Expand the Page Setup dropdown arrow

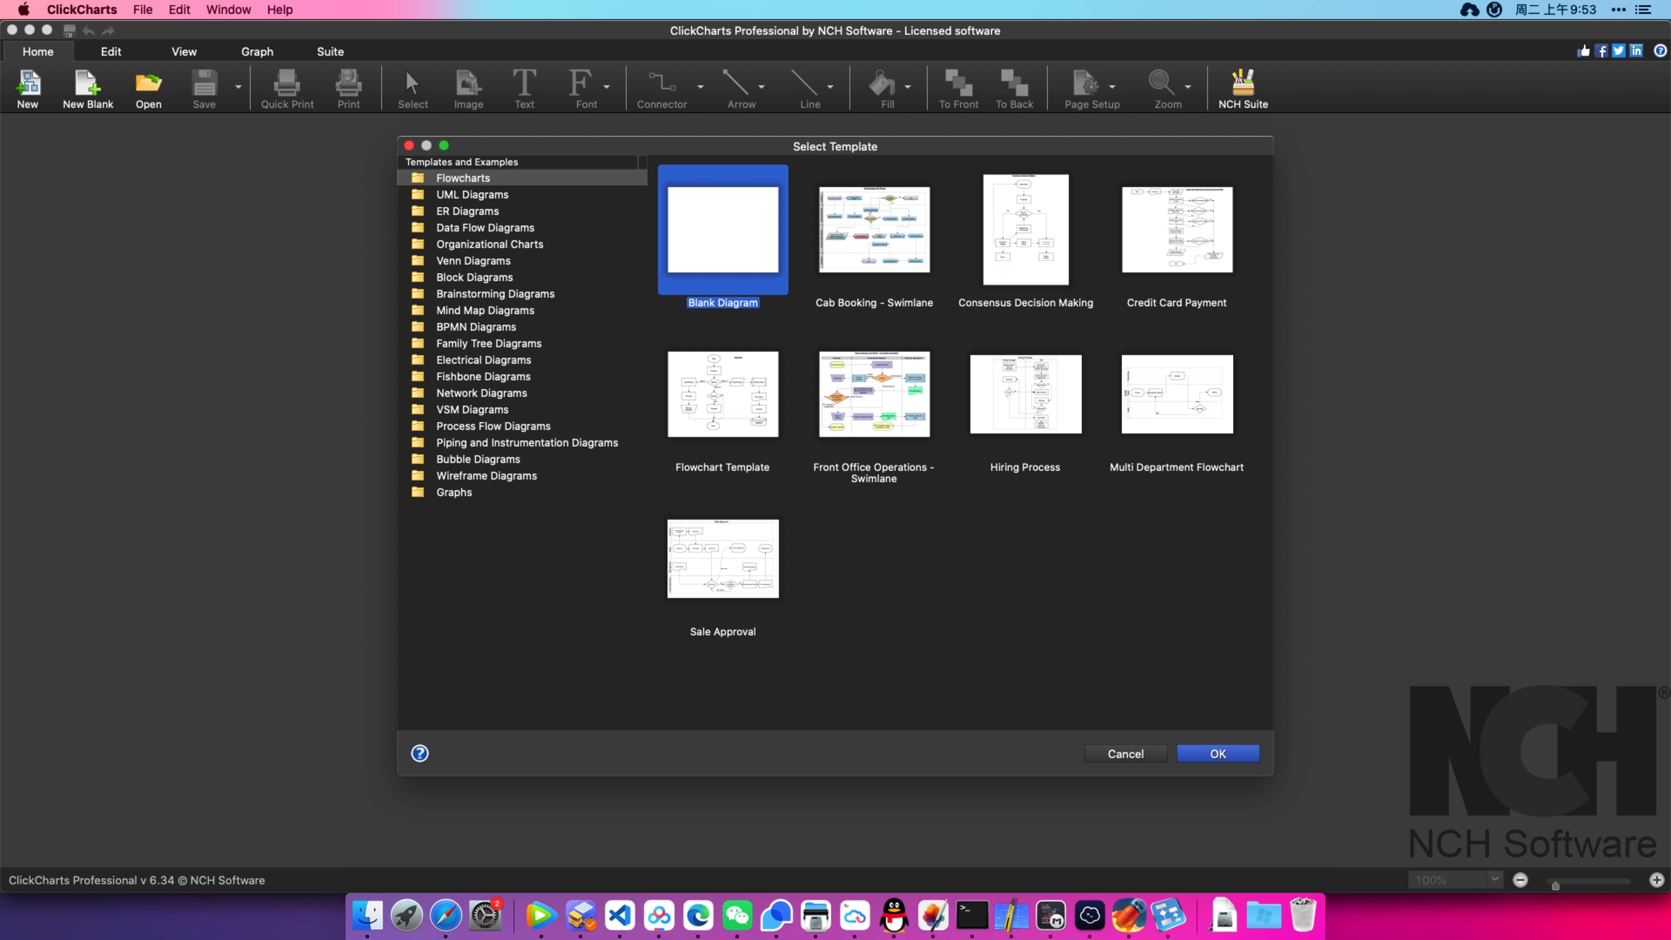point(1112,86)
